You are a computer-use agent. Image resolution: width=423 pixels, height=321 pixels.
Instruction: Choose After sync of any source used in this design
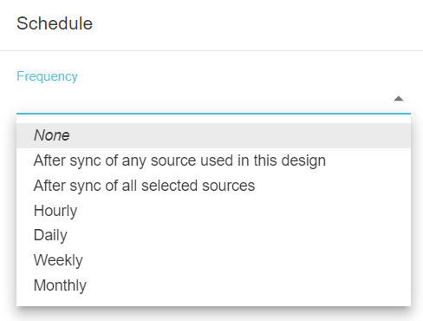(213, 160)
